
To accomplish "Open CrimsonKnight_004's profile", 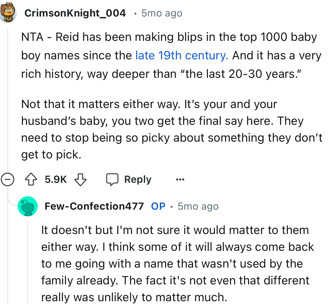I will point(75,13).
